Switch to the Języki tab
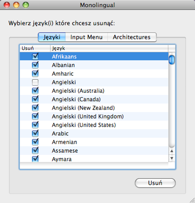The image size is (195, 203). (52, 37)
